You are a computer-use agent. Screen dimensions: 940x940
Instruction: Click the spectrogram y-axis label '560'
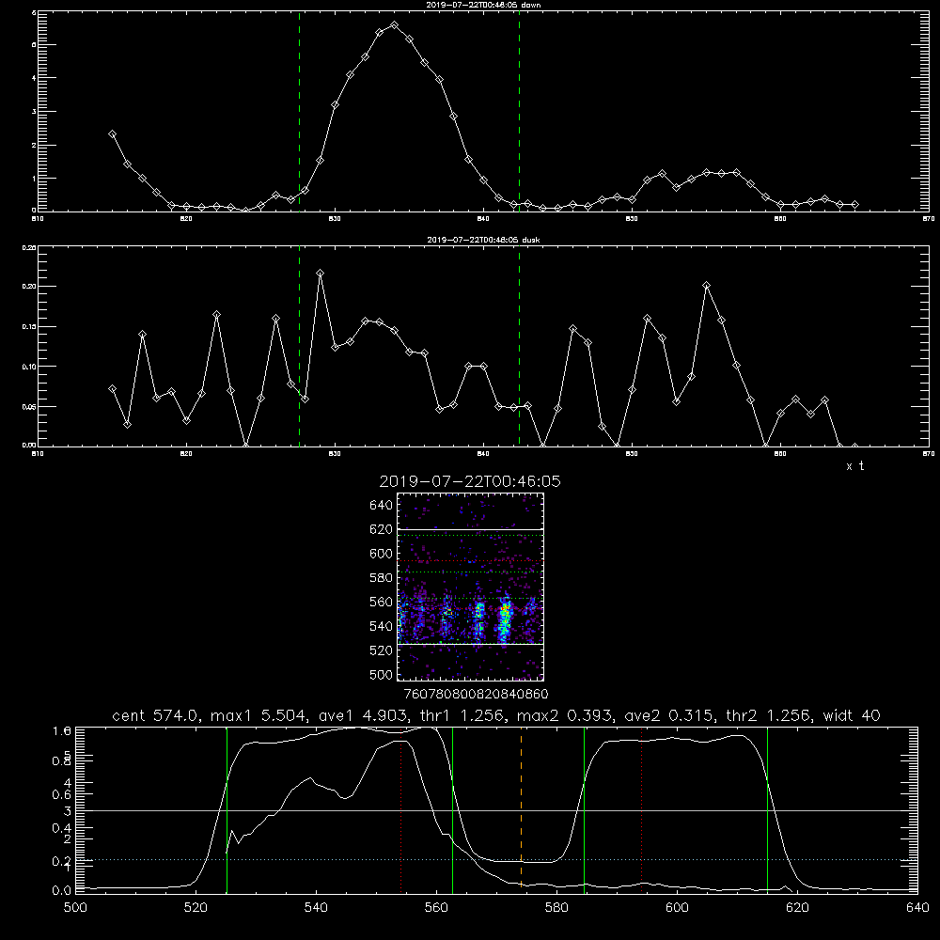[382, 602]
